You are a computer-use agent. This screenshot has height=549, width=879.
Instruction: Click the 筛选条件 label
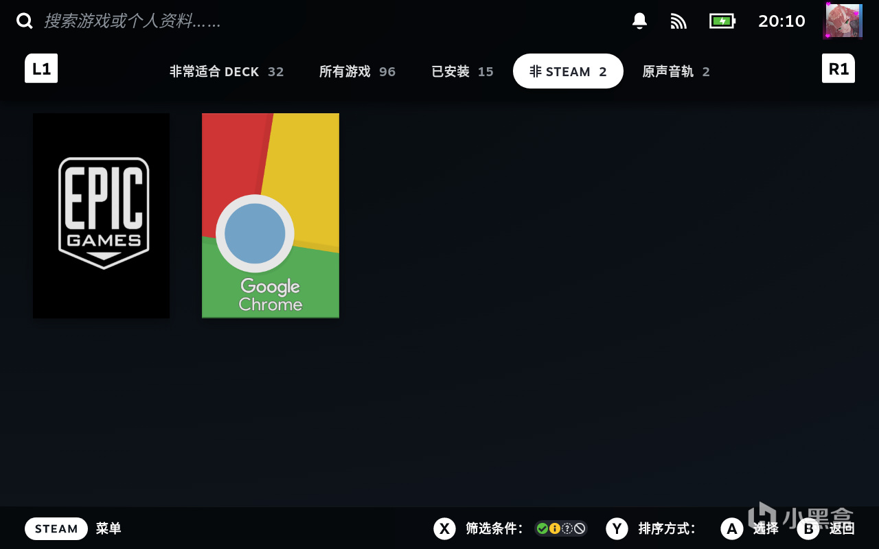click(x=494, y=528)
